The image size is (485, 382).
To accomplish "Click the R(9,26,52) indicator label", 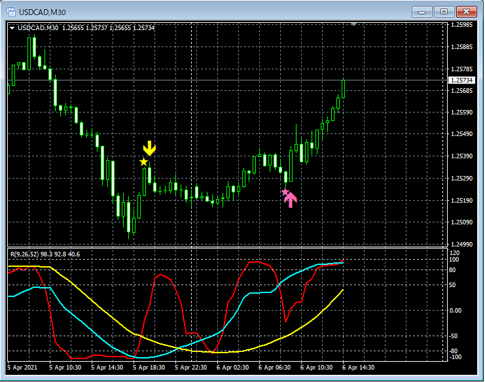I will [x=45, y=254].
